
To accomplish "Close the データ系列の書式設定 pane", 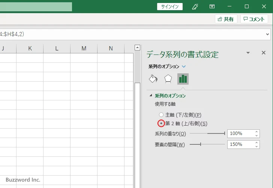I will point(264,53).
